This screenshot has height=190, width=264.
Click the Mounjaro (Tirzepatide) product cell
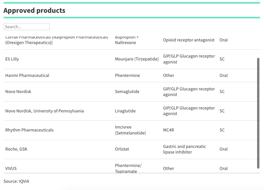tap(137, 59)
